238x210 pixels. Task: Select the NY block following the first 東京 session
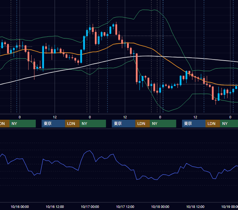(x=93, y=124)
